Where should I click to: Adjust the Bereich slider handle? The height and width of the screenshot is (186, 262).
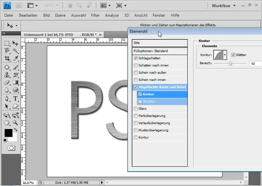coord(231,64)
